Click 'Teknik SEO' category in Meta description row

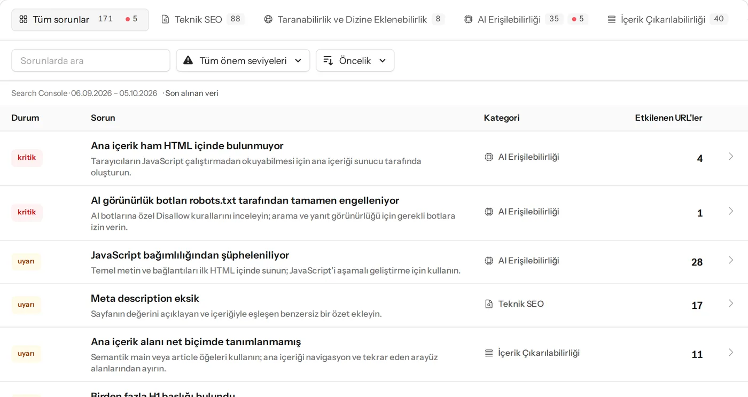(521, 304)
